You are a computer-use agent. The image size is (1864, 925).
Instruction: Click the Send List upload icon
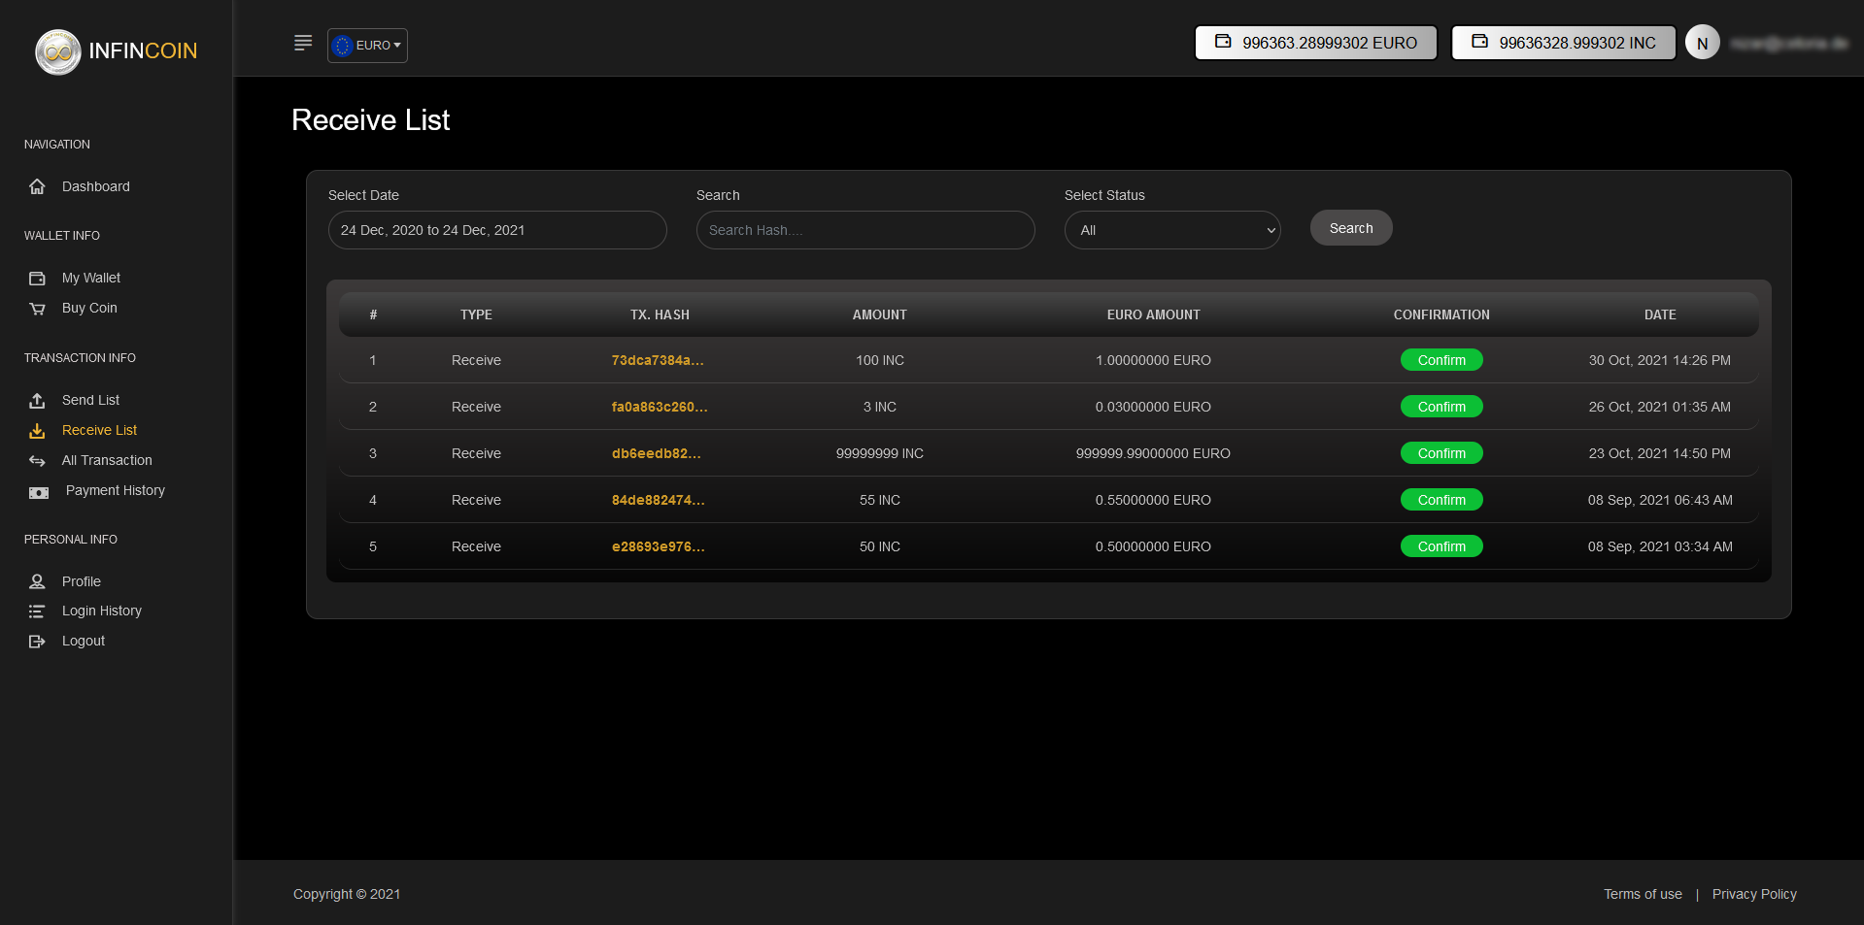point(37,400)
